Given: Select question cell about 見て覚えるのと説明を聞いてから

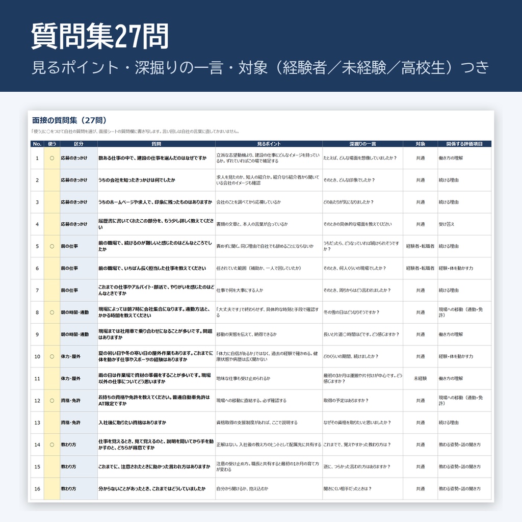Looking at the screenshot, I should [x=156, y=445].
